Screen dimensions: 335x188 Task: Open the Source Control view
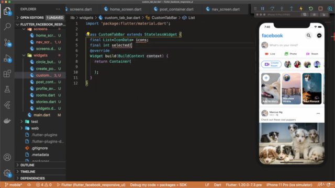pyautogui.click(x=7, y=42)
